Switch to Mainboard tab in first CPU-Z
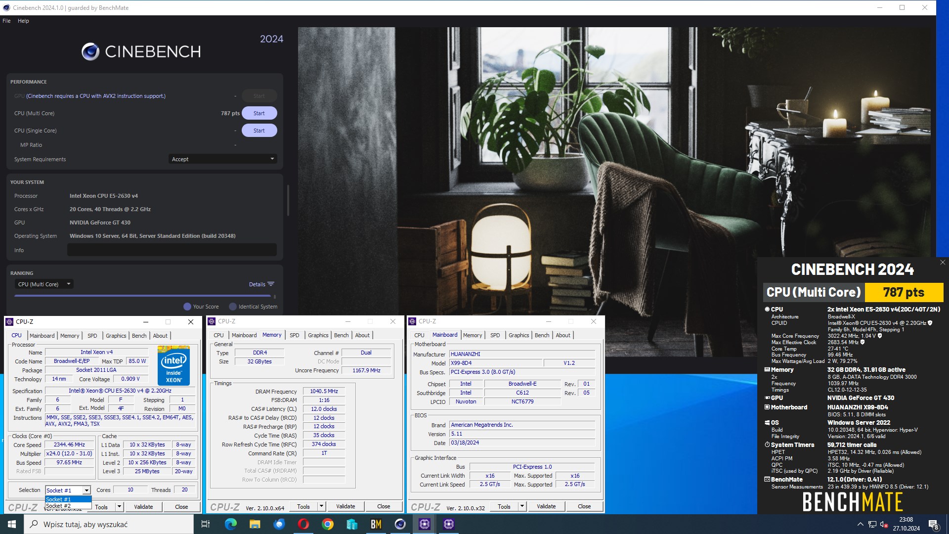949x534 pixels. (x=42, y=336)
